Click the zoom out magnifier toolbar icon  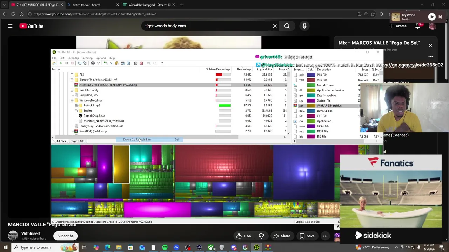154,63
